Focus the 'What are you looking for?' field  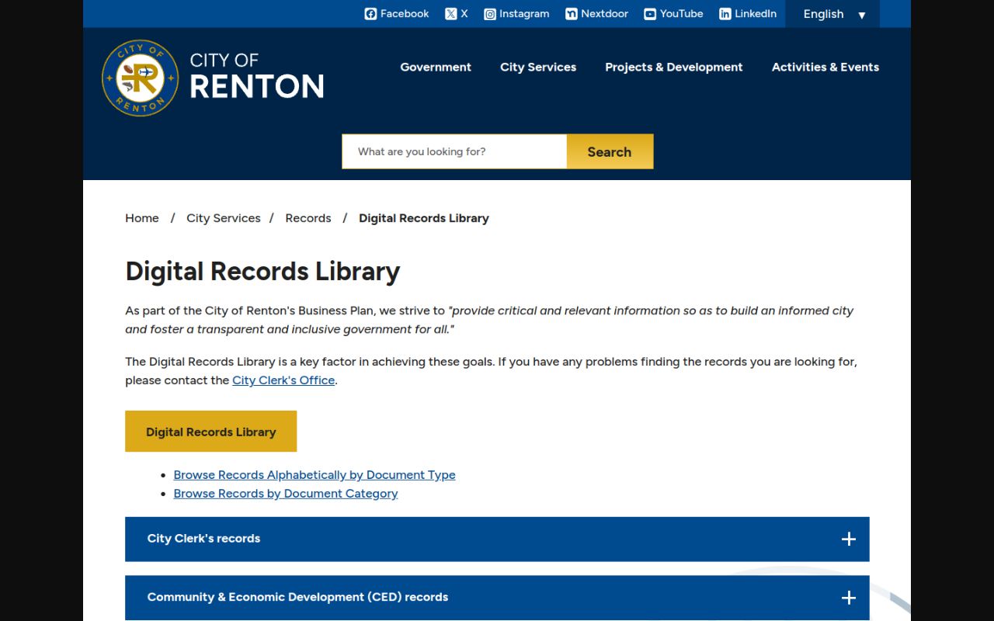tap(454, 151)
